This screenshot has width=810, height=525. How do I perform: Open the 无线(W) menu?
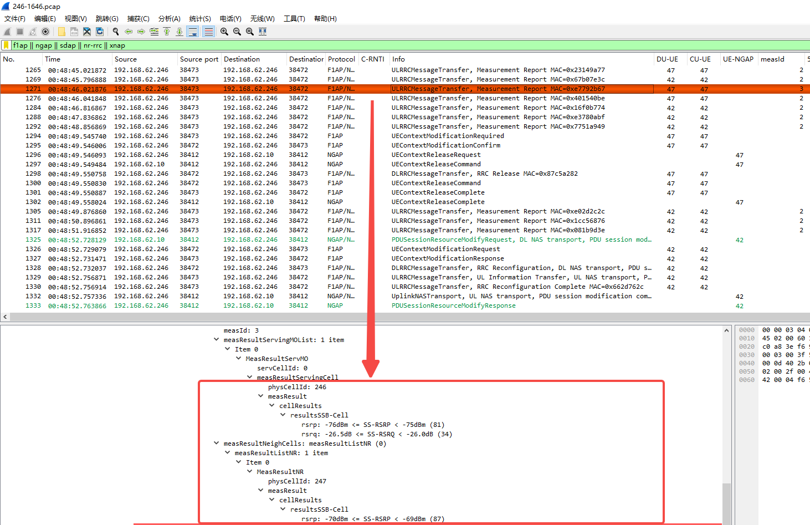coord(262,19)
